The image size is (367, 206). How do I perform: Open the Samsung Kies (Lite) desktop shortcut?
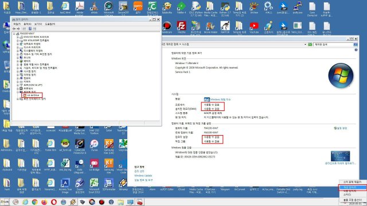pos(109,146)
